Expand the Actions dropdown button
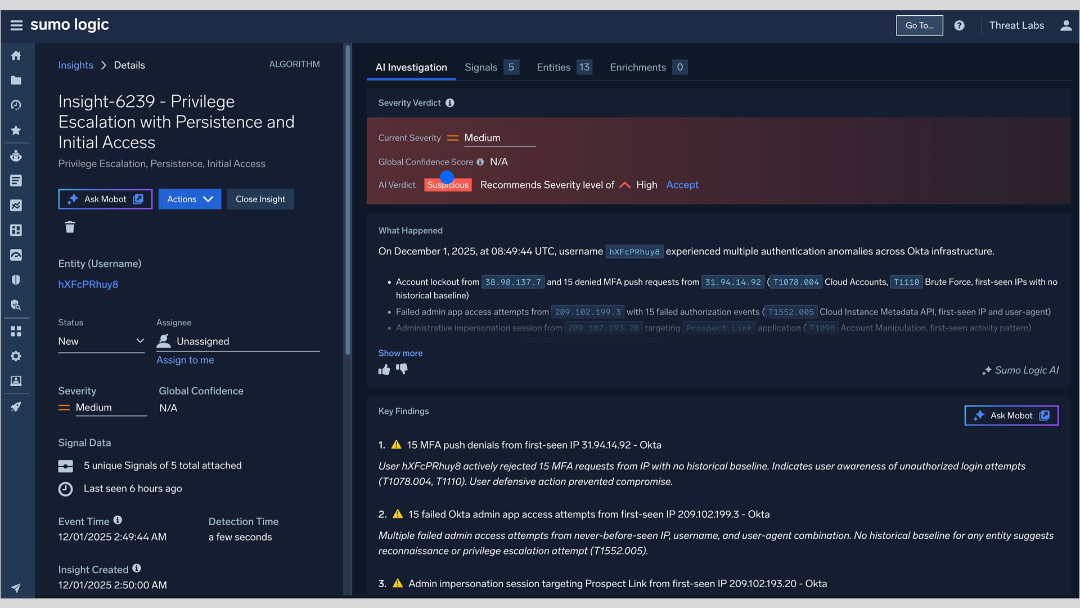 [190, 199]
